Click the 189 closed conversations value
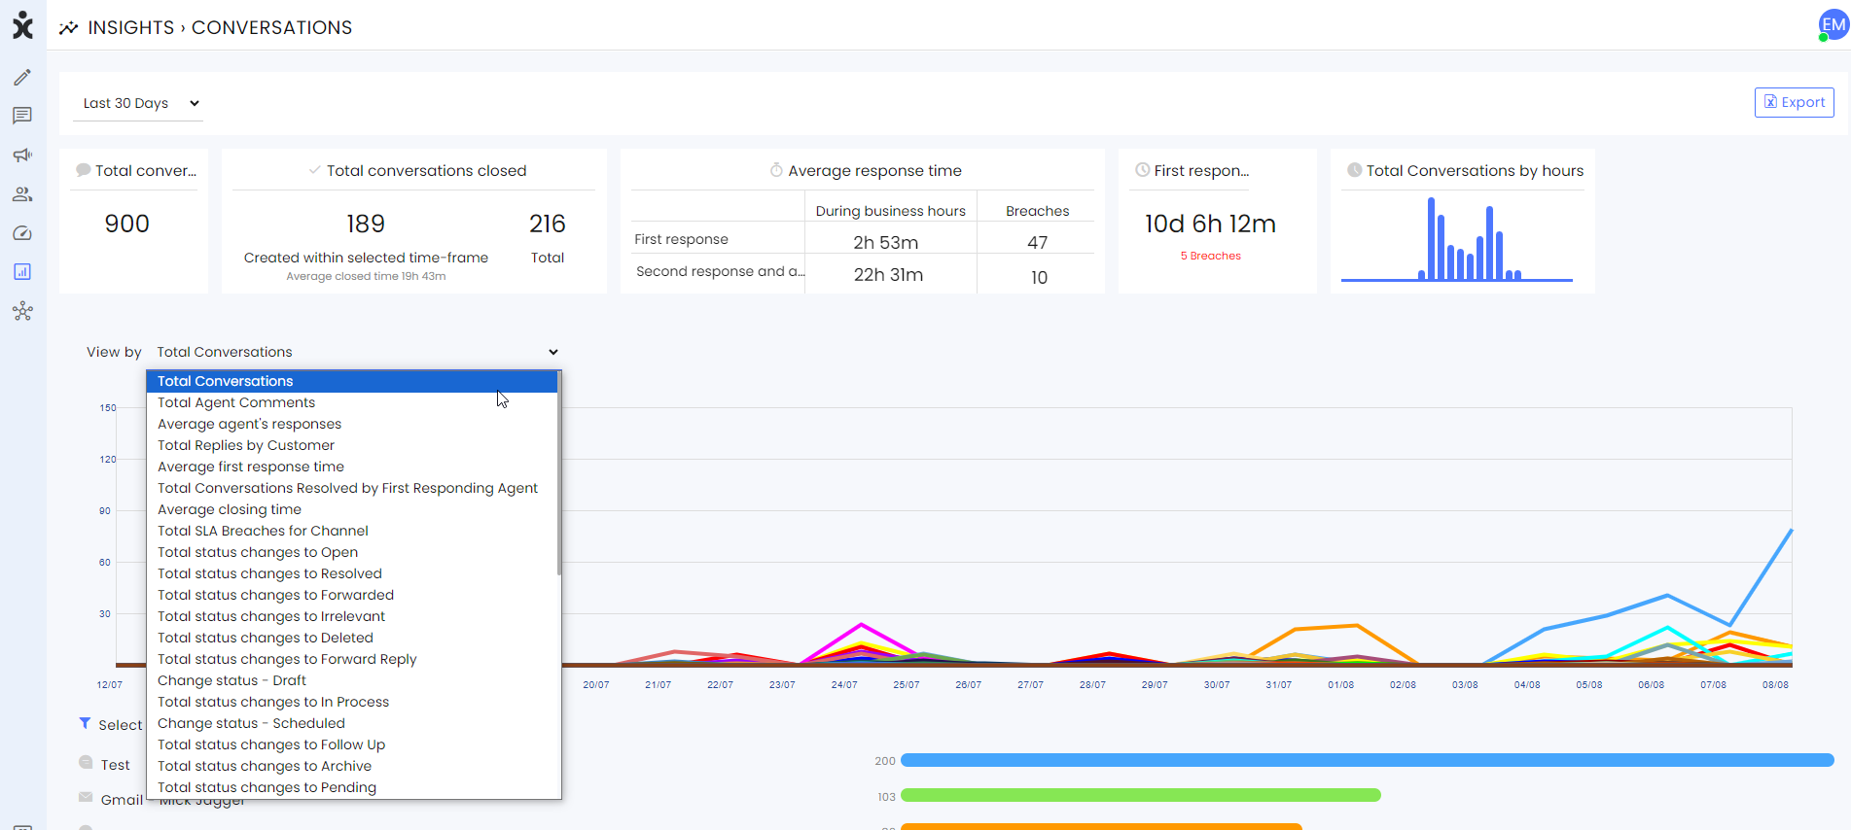 coord(366,224)
